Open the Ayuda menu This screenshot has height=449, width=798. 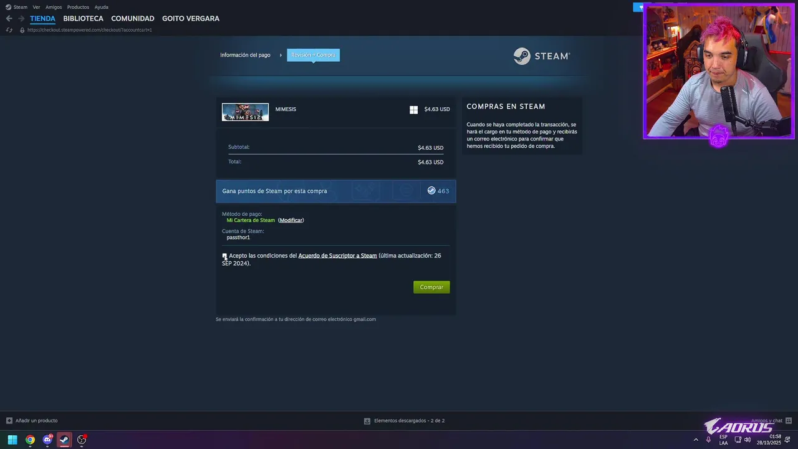point(102,7)
